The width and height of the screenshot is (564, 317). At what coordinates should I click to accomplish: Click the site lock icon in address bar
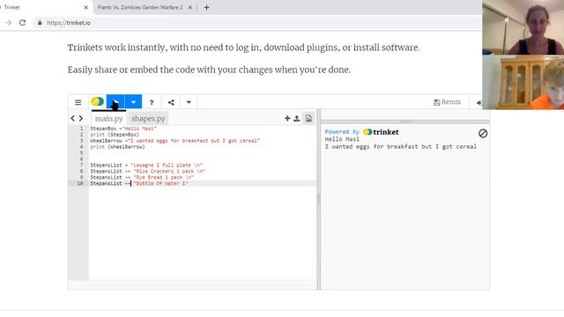pyautogui.click(x=40, y=23)
